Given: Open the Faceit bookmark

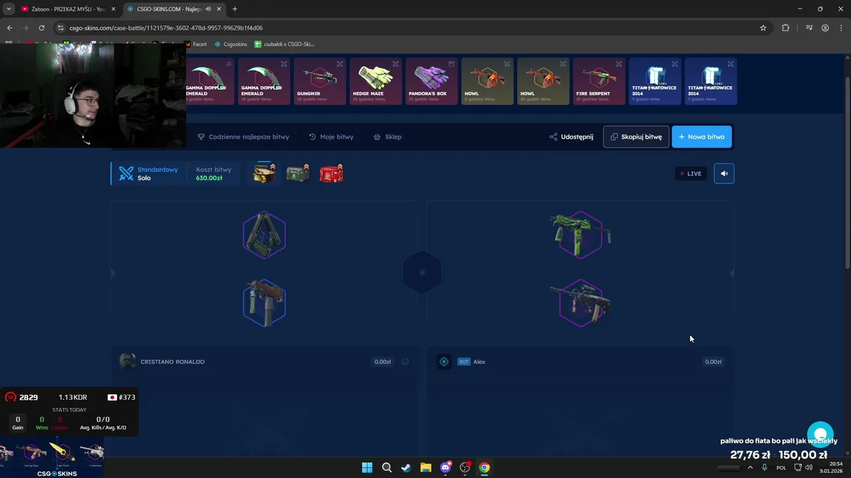Looking at the screenshot, I should pos(196,44).
